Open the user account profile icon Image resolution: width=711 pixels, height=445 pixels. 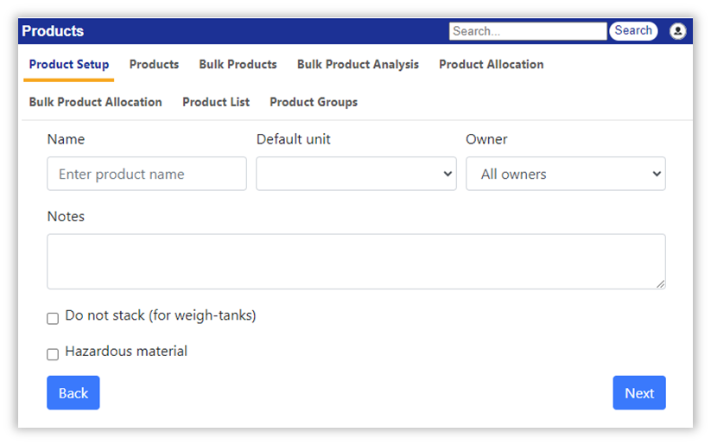coord(677,31)
